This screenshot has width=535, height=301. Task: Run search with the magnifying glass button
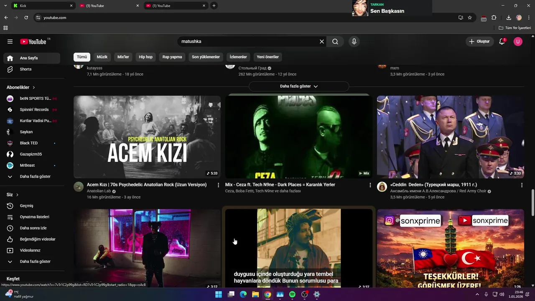[335, 41]
